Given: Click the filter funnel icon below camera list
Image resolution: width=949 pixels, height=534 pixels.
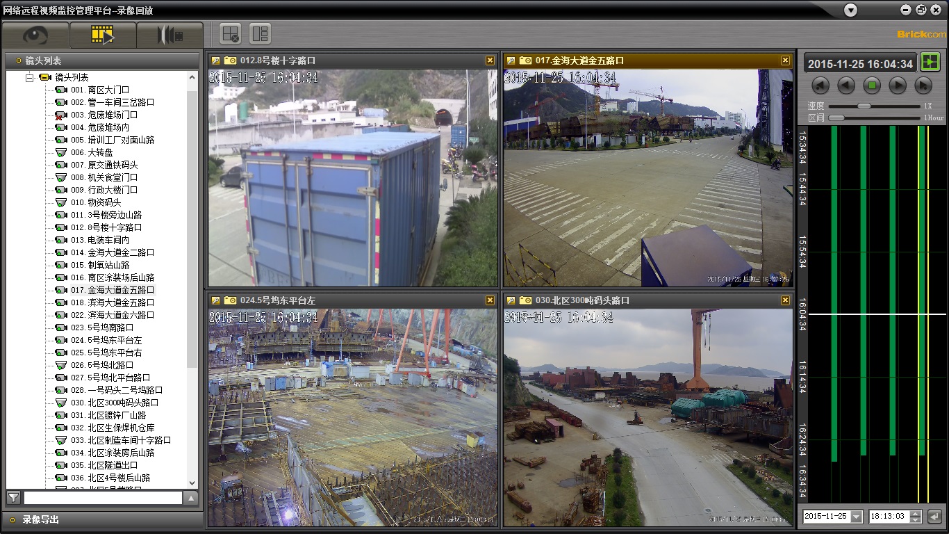Looking at the screenshot, I should tap(13, 497).
